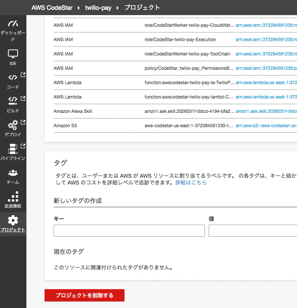Click aws-codestar-us-east-1 bucket name text

click(189, 126)
